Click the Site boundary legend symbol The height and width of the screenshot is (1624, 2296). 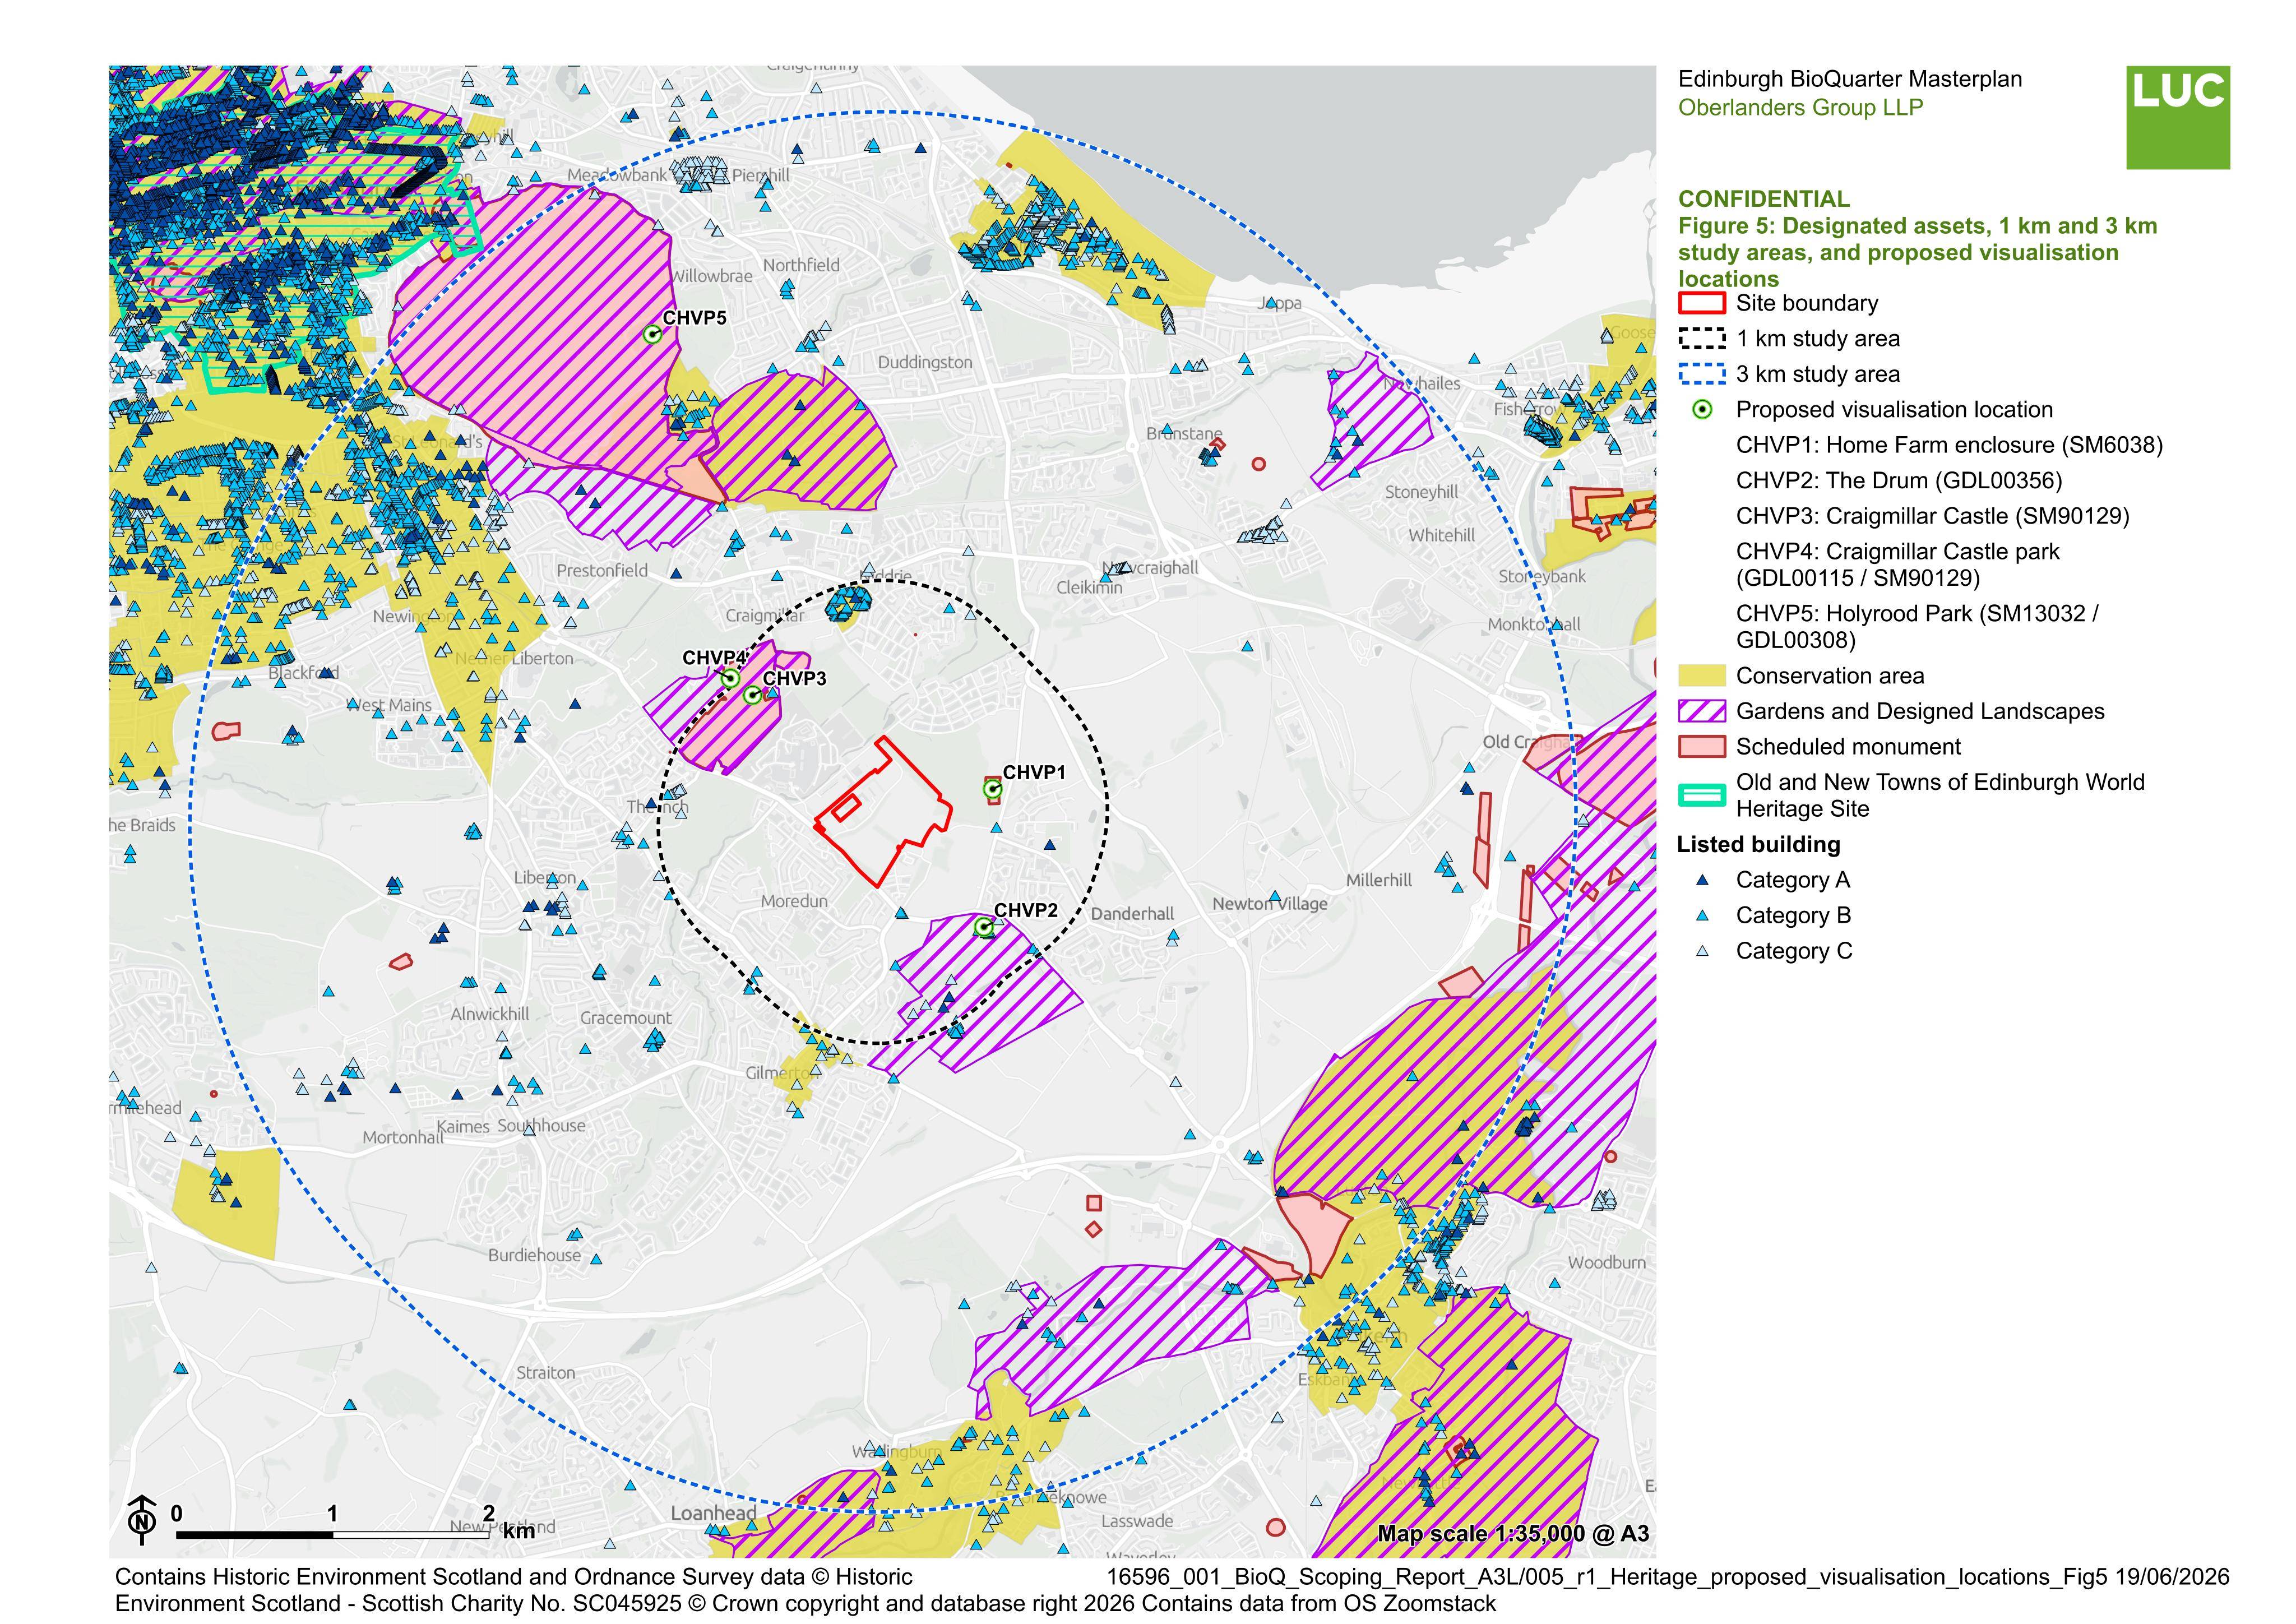pos(1701,303)
